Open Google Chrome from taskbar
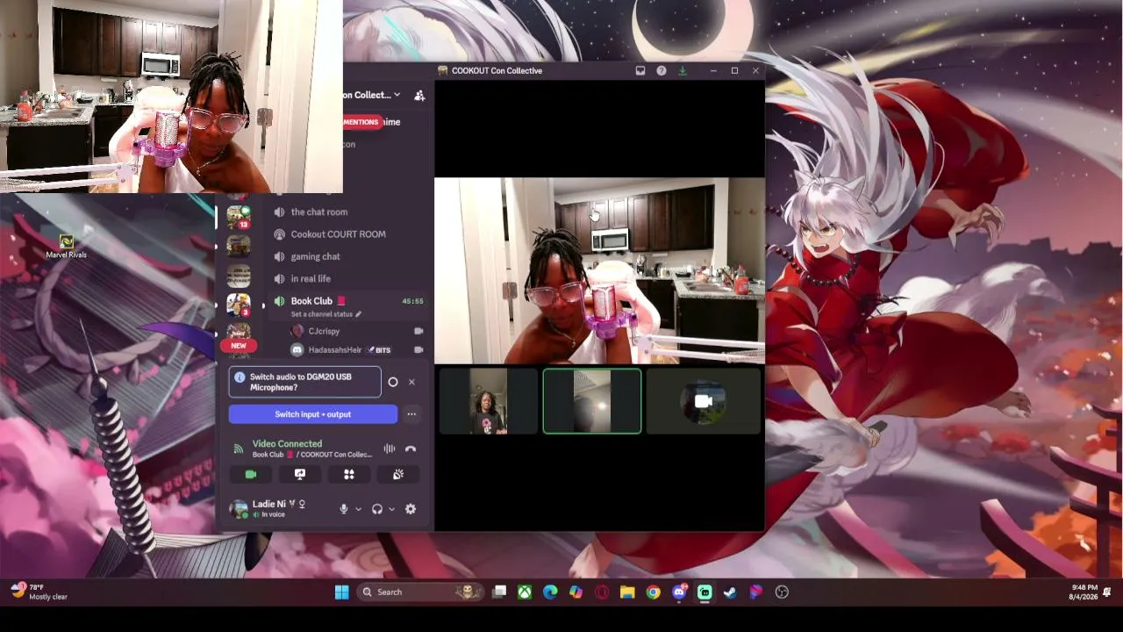This screenshot has height=632, width=1123. pyautogui.click(x=653, y=592)
